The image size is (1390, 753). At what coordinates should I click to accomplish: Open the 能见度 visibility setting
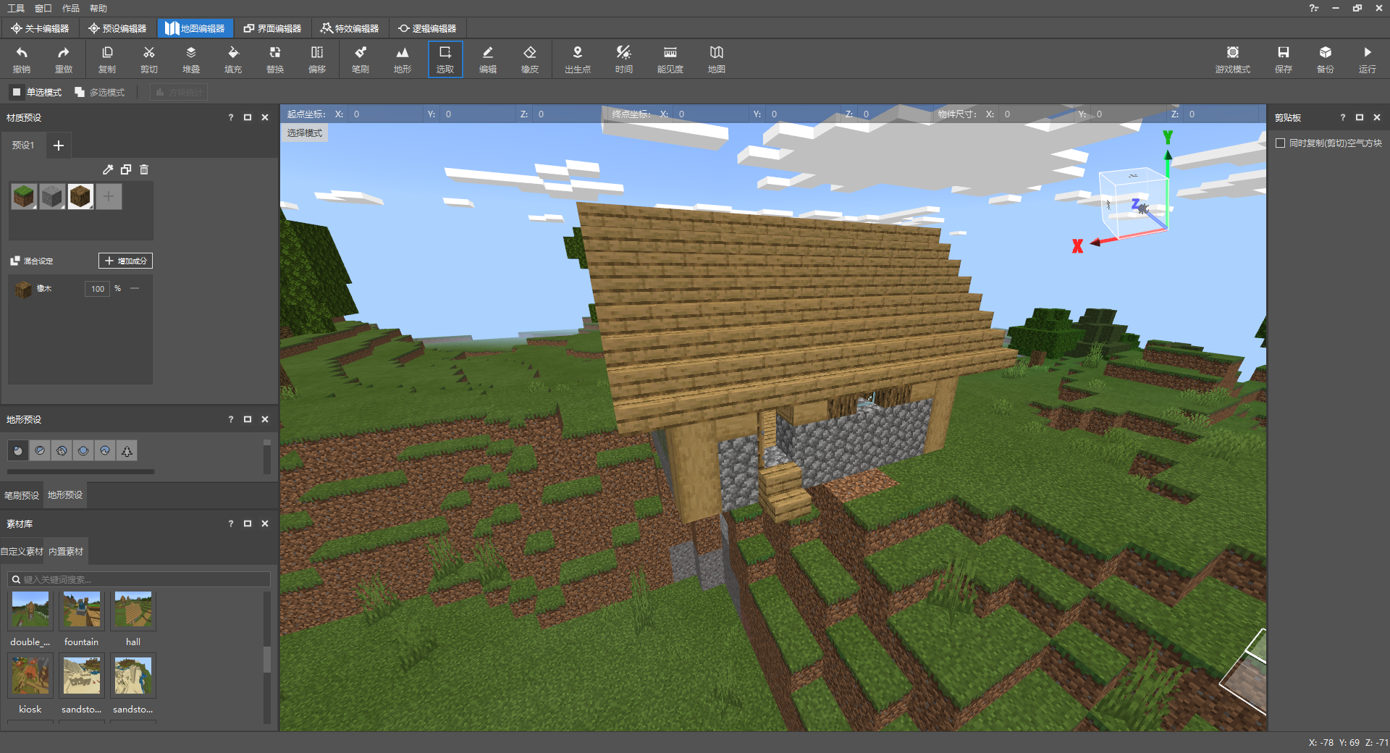[x=670, y=59]
